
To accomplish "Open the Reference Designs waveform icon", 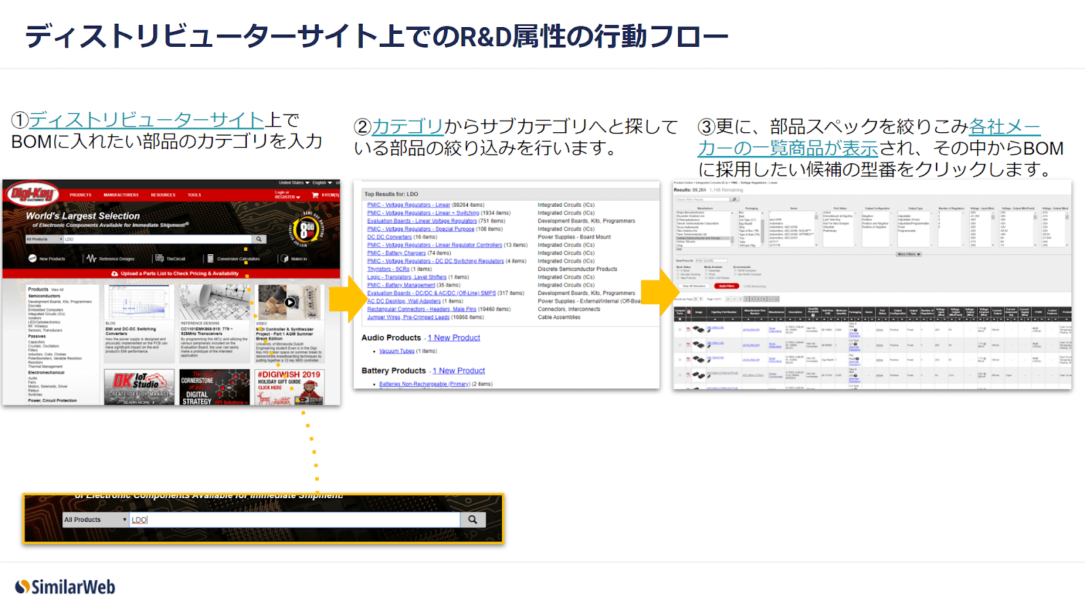I will [92, 258].
